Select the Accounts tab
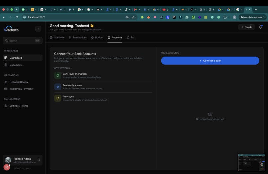The width and height of the screenshot is (268, 174). 115,38
